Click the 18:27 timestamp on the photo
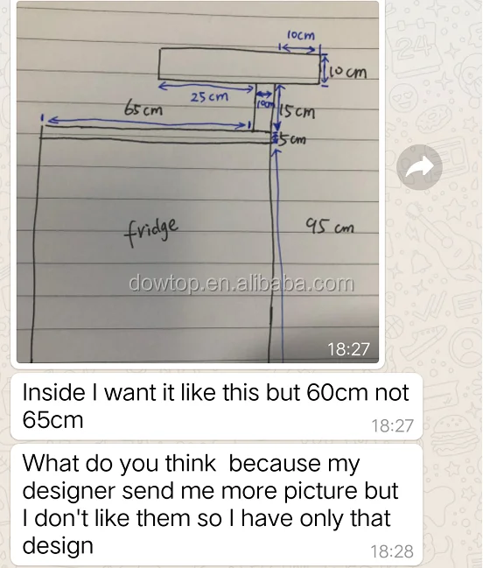This screenshot has width=483, height=568. tap(348, 349)
